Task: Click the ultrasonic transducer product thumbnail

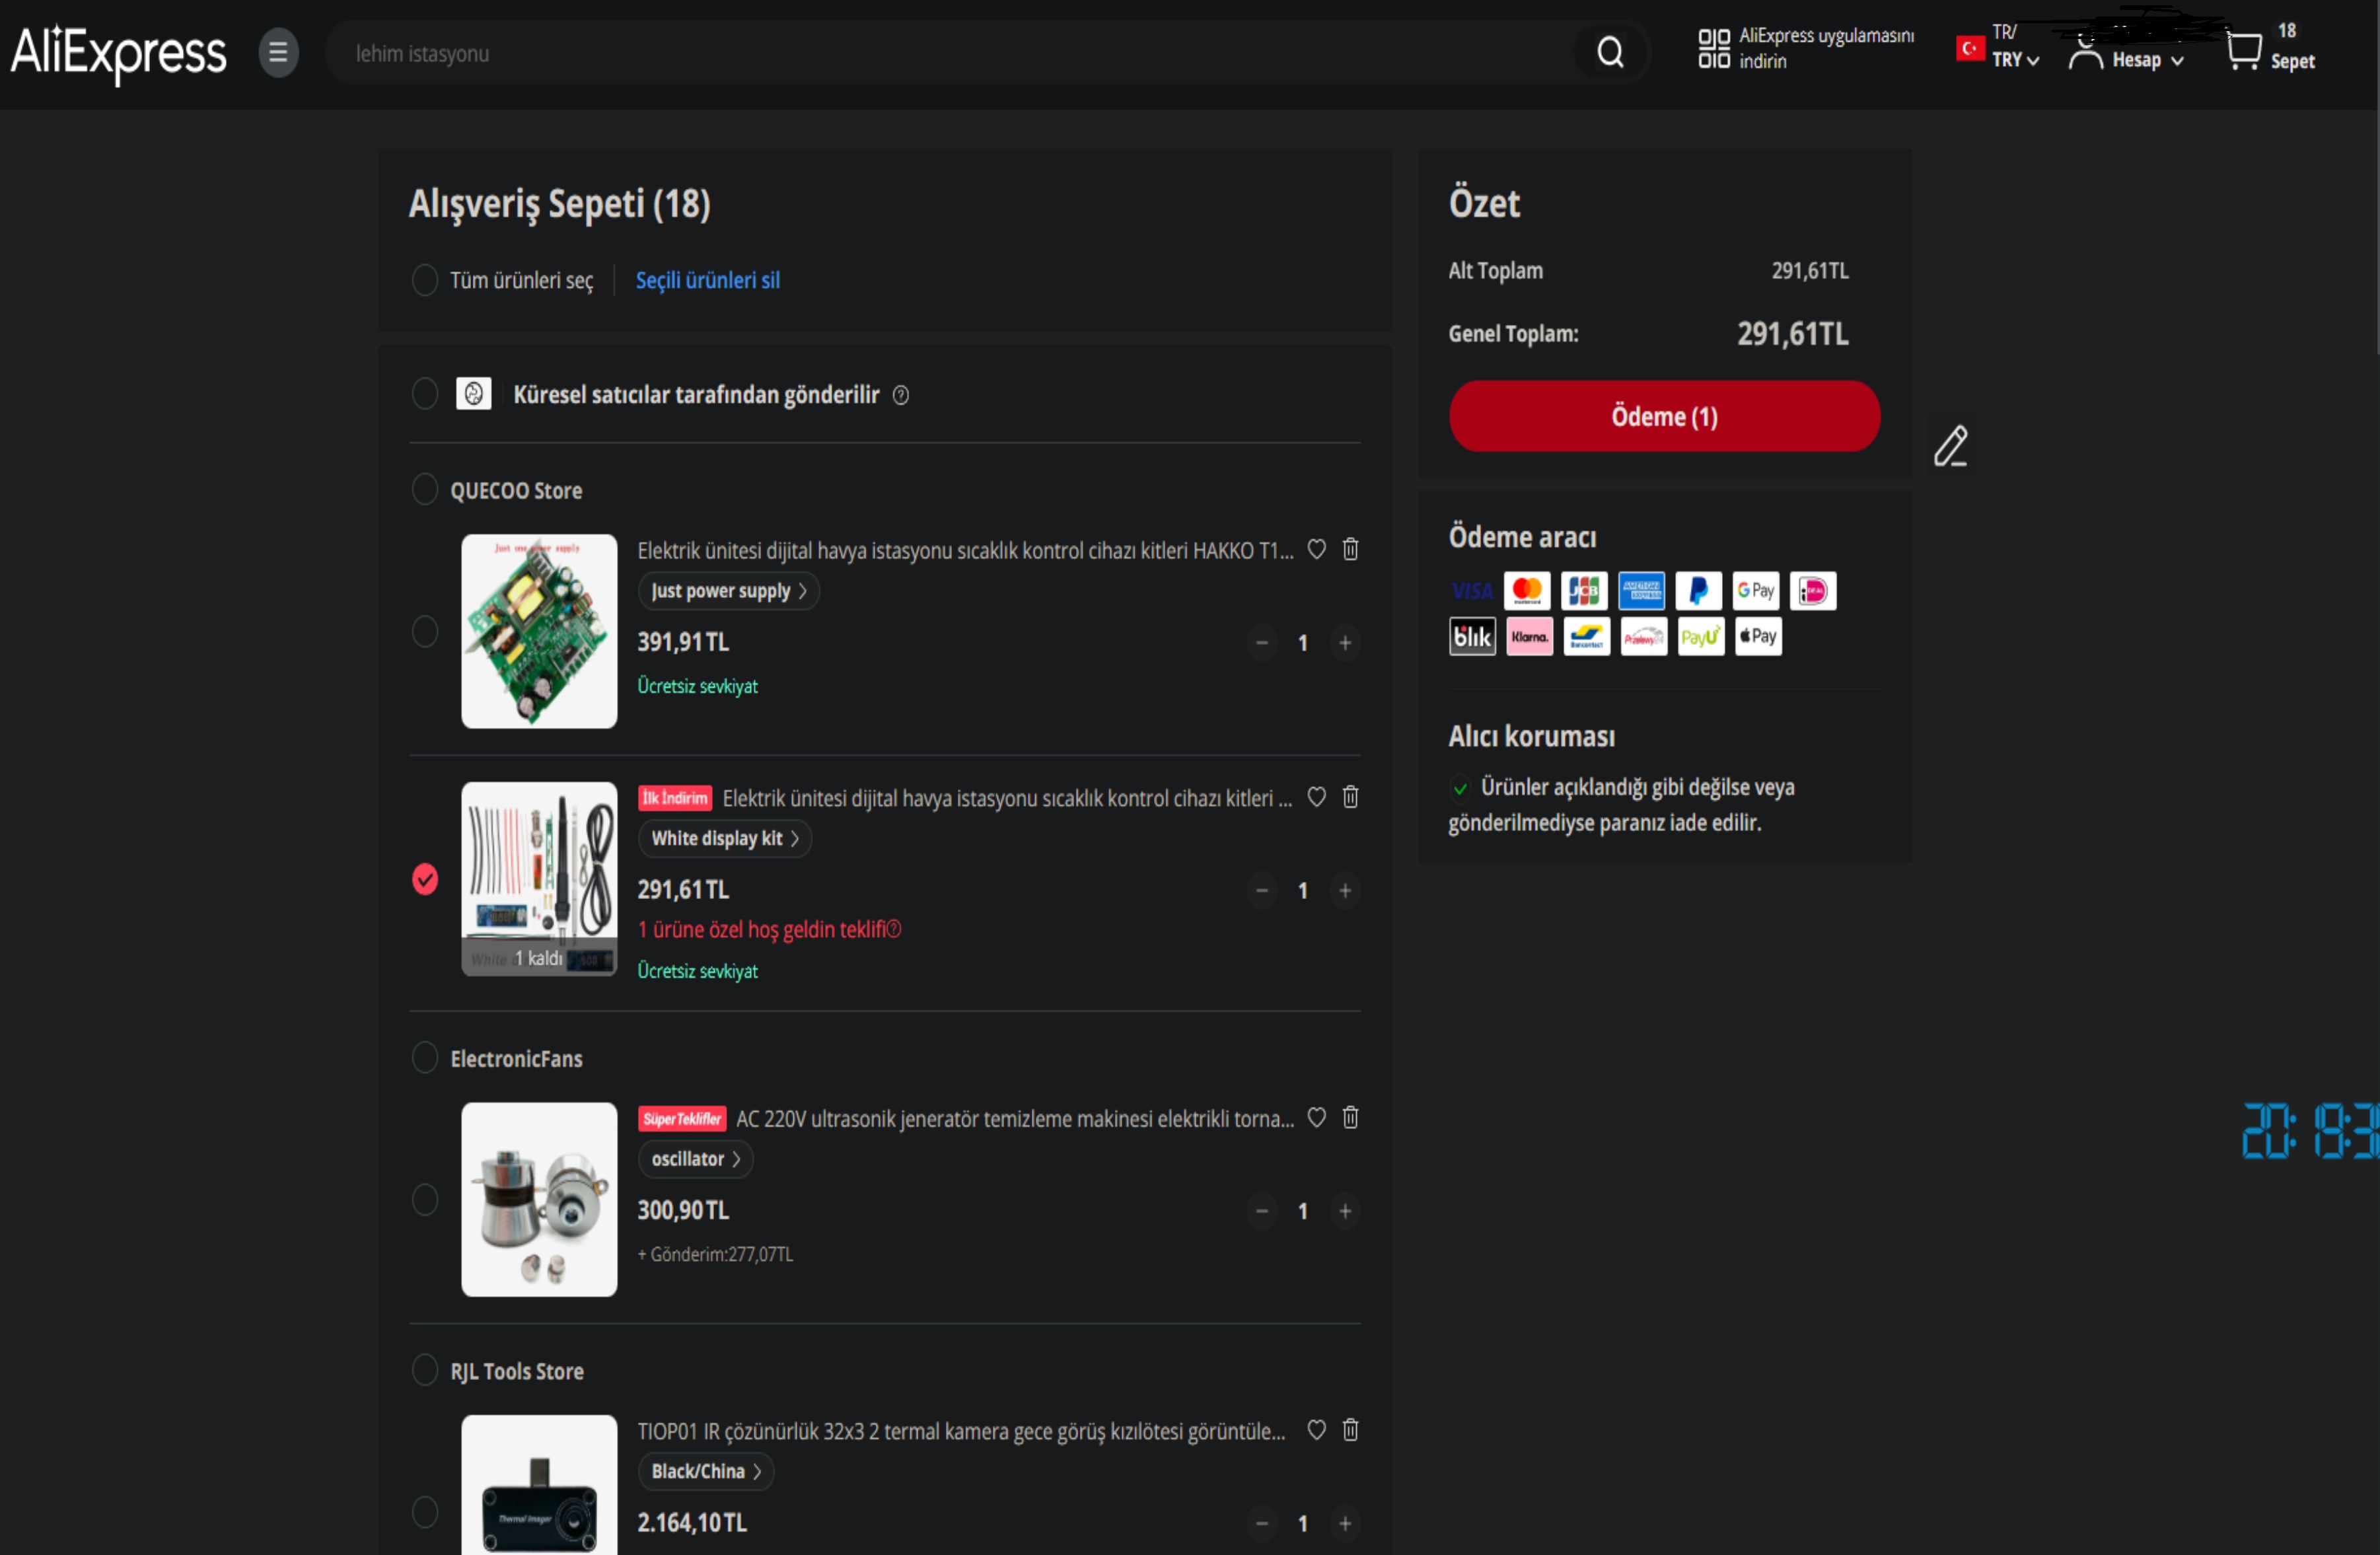Action: point(539,1199)
